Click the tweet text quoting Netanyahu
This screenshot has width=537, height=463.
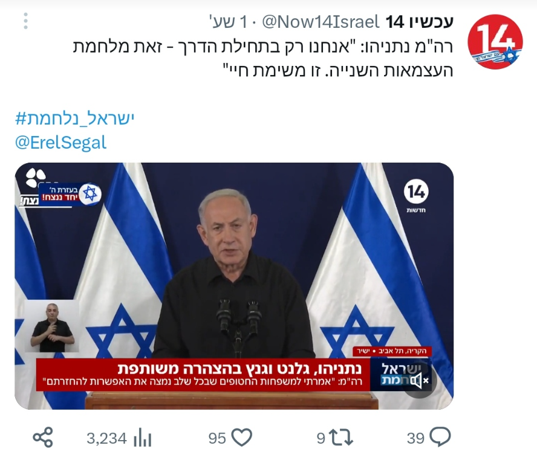263,58
